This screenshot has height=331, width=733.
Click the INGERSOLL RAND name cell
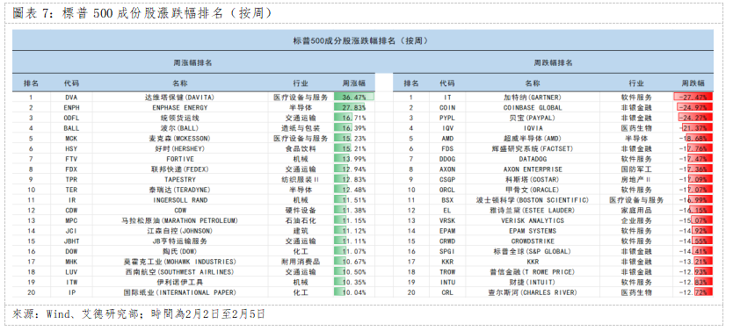coord(179,200)
